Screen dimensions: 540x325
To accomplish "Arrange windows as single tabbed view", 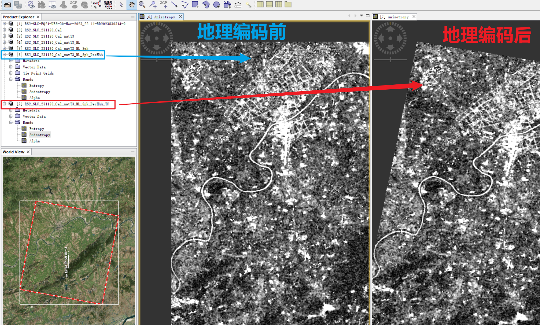I will [x=288, y=4].
